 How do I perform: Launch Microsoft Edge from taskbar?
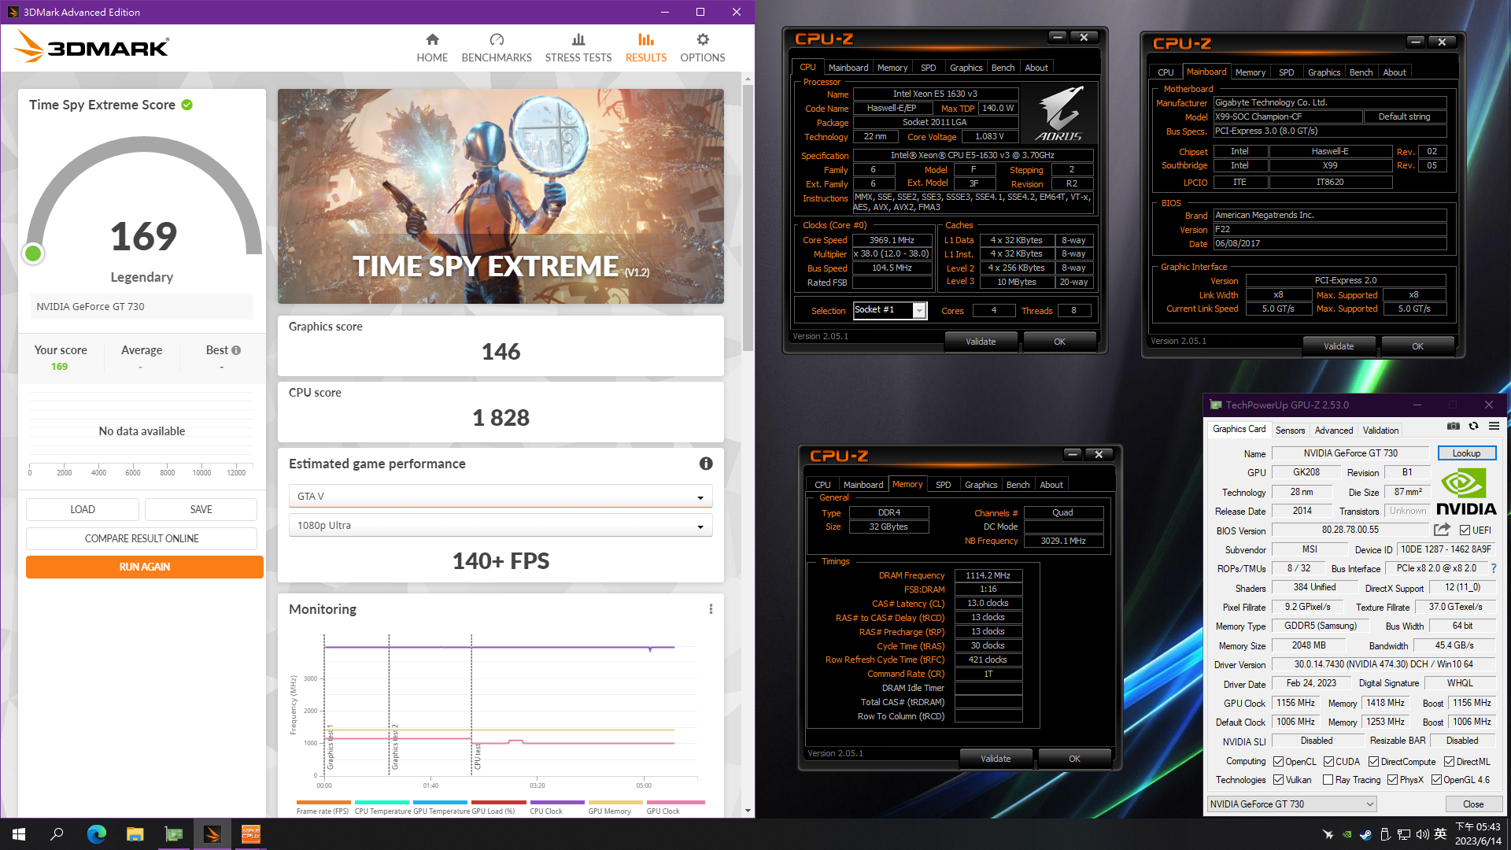pyautogui.click(x=96, y=834)
